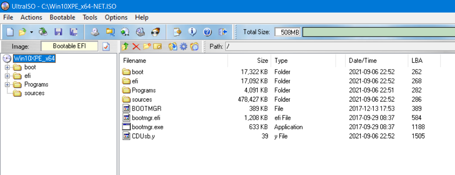The width and height of the screenshot is (455, 175).
Task: Select Programs folder in file list
Action: (143, 90)
